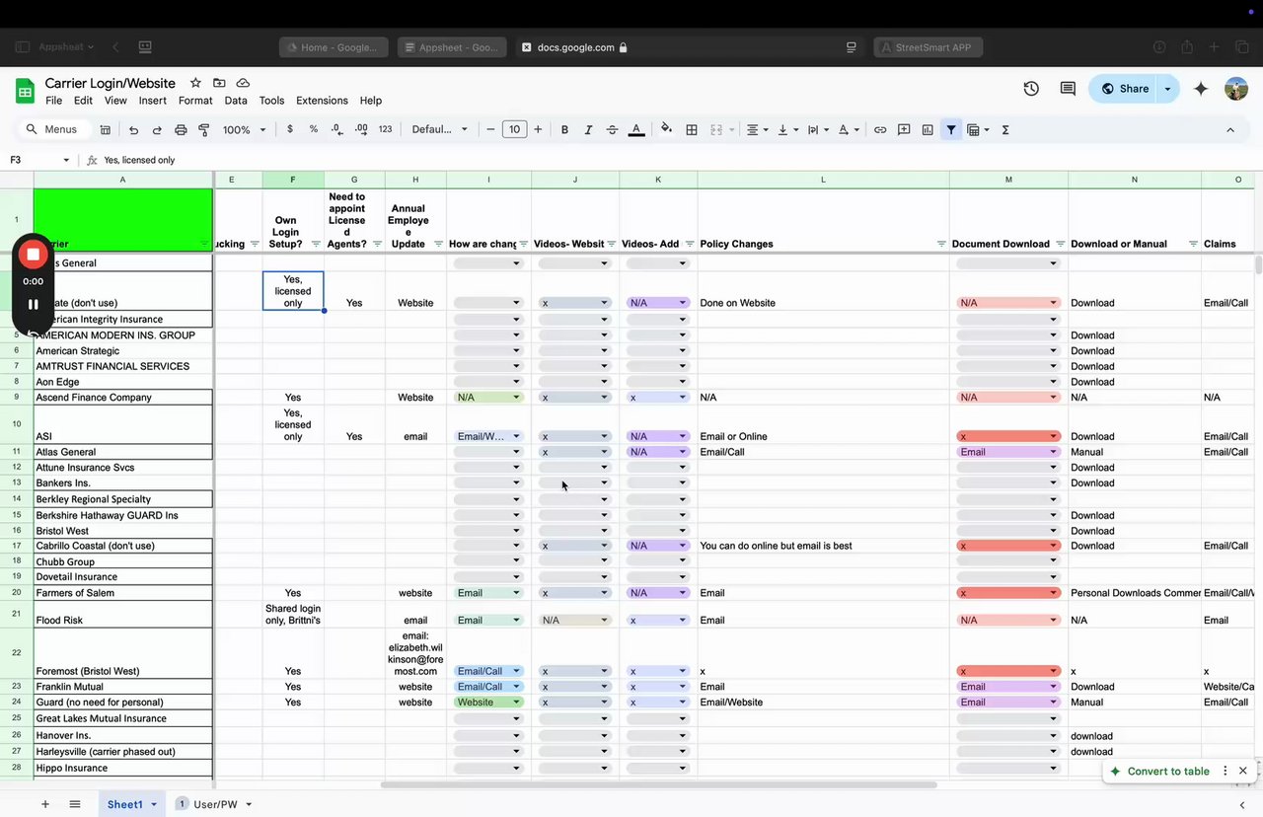This screenshot has height=817, width=1263.
Task: Click the font size field
Action: pyautogui.click(x=514, y=129)
